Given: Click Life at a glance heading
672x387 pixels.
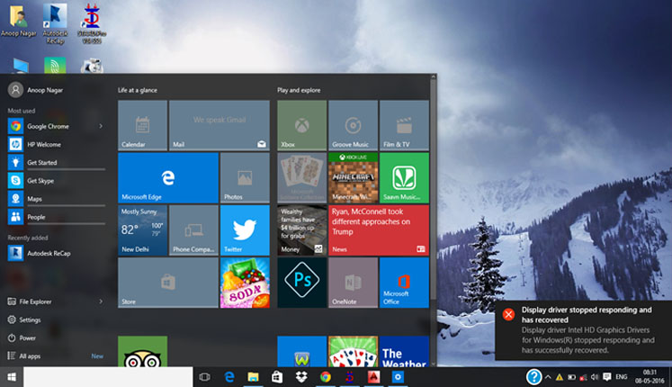Looking at the screenshot, I should pos(138,90).
